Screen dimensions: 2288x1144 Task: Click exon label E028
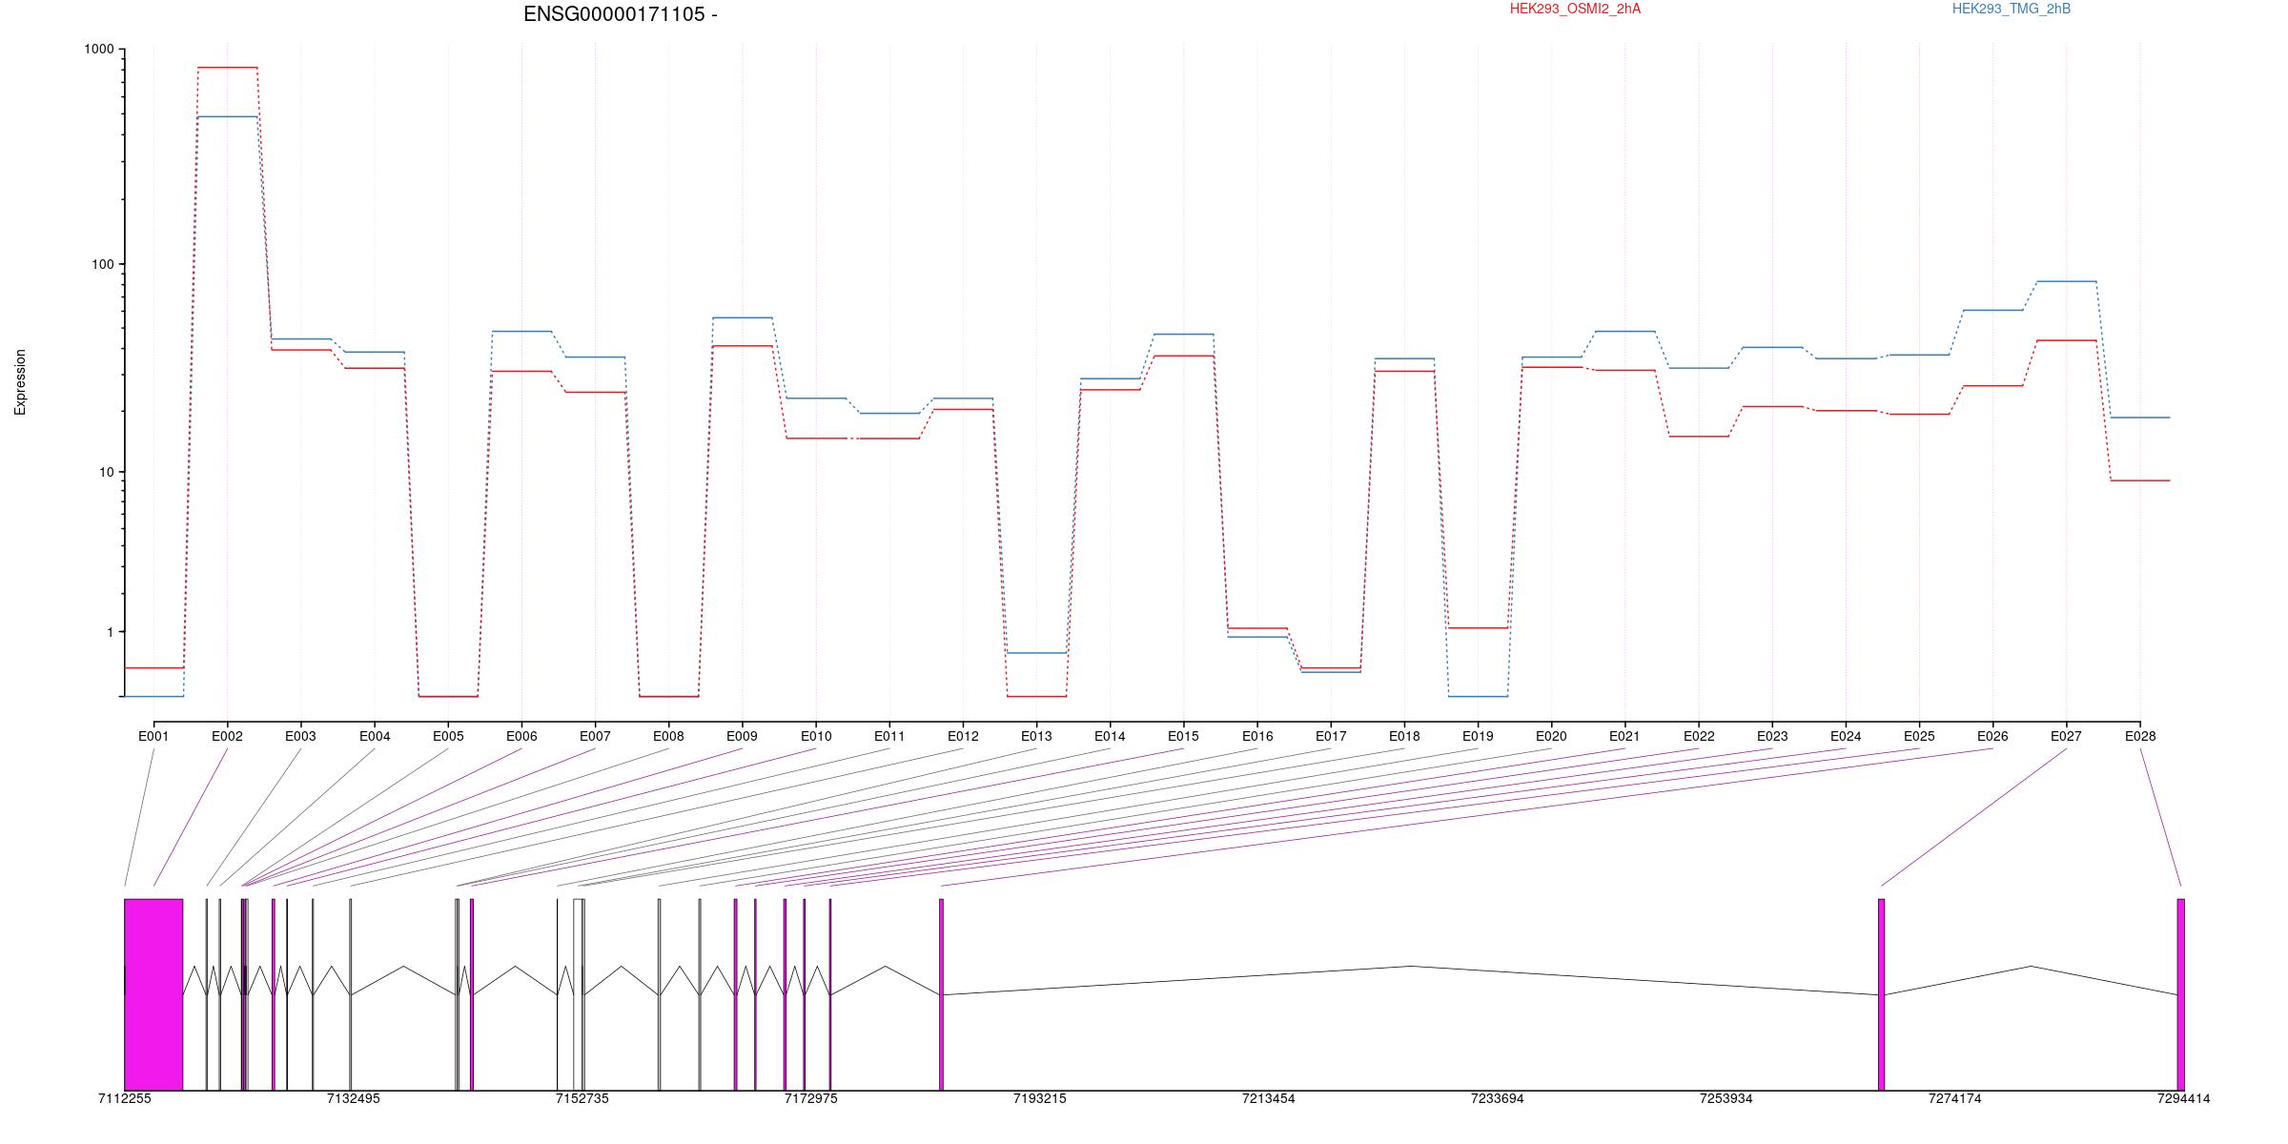[x=2140, y=736]
